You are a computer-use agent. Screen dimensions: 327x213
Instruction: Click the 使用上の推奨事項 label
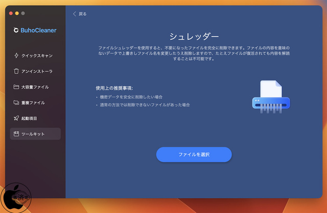pos(114,88)
